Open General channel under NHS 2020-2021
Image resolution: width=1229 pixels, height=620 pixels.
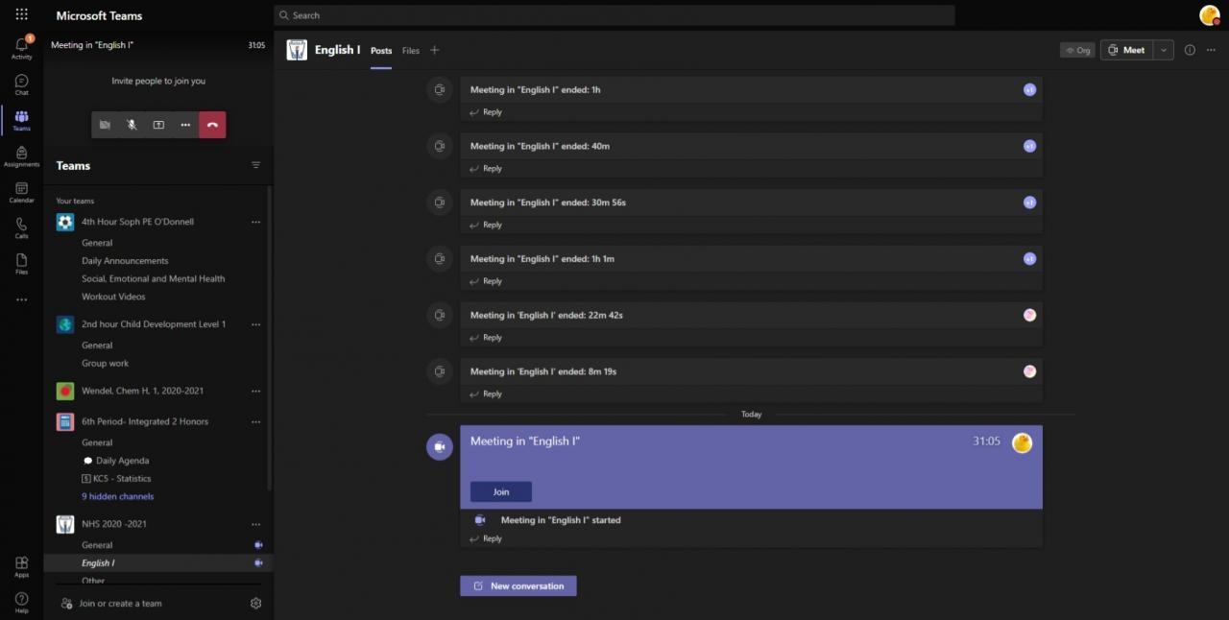pos(97,545)
